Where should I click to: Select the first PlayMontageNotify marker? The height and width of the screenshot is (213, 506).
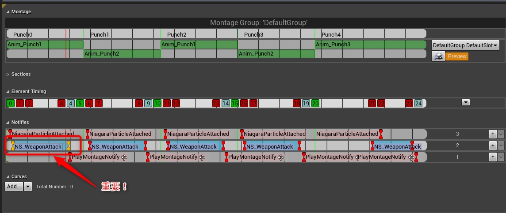[70, 157]
